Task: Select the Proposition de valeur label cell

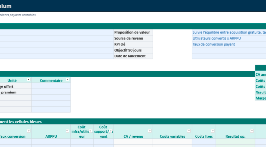Action: point(133,32)
